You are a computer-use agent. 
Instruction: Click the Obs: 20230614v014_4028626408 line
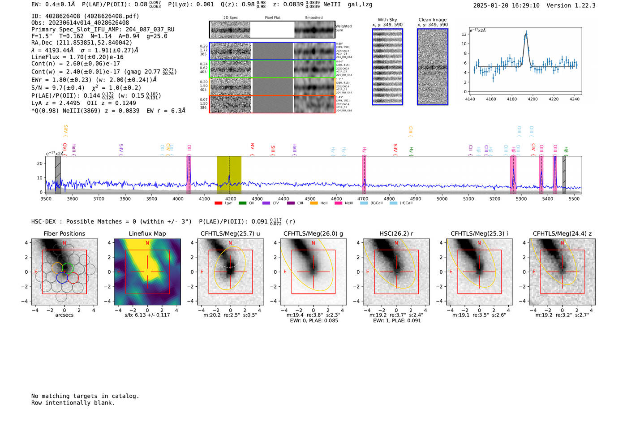(80, 23)
